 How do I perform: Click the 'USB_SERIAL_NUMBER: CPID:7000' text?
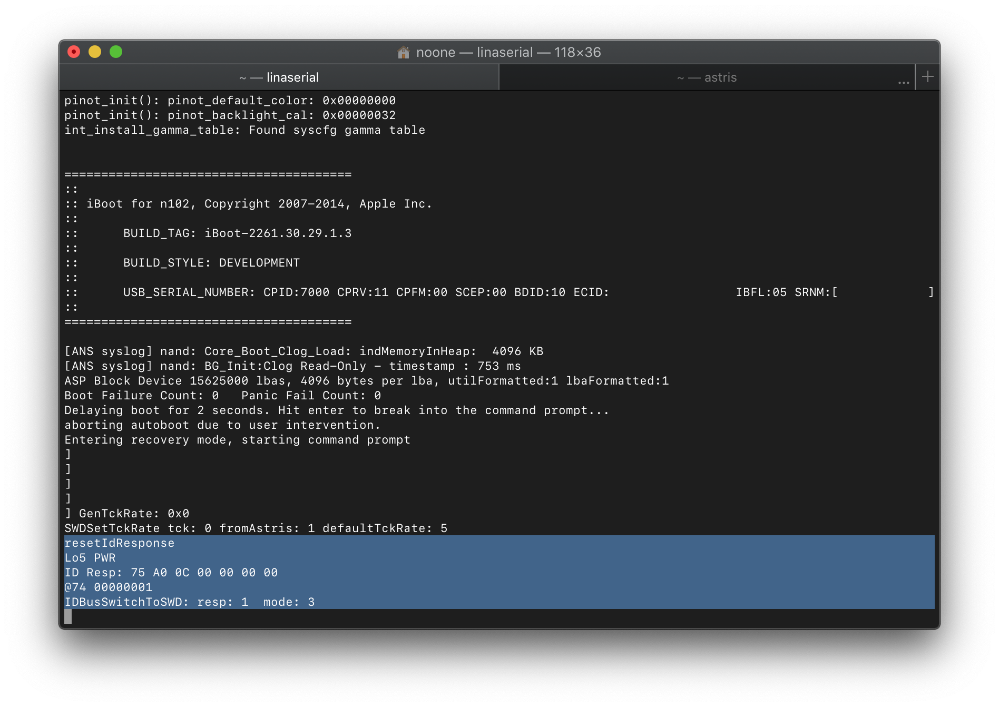click(226, 292)
